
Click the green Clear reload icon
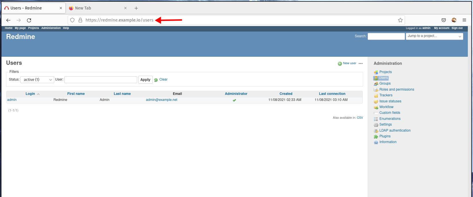(156, 80)
